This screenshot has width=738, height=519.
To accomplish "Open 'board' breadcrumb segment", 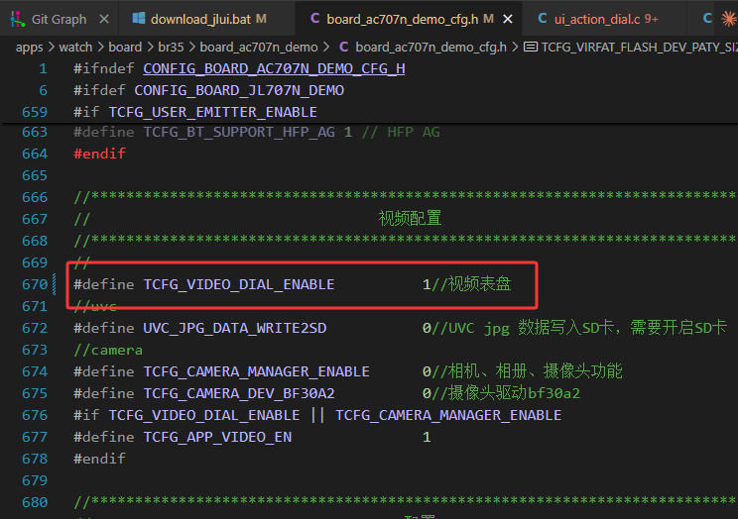I will (125, 47).
